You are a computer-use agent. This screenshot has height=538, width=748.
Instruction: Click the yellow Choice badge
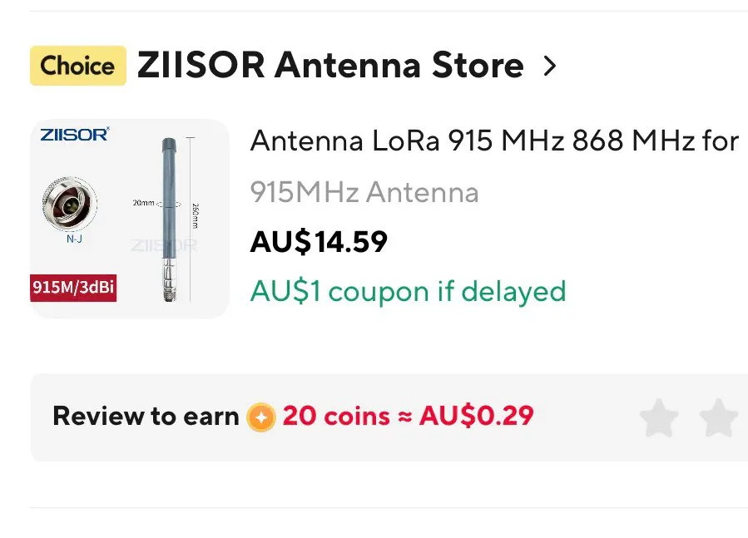78,66
